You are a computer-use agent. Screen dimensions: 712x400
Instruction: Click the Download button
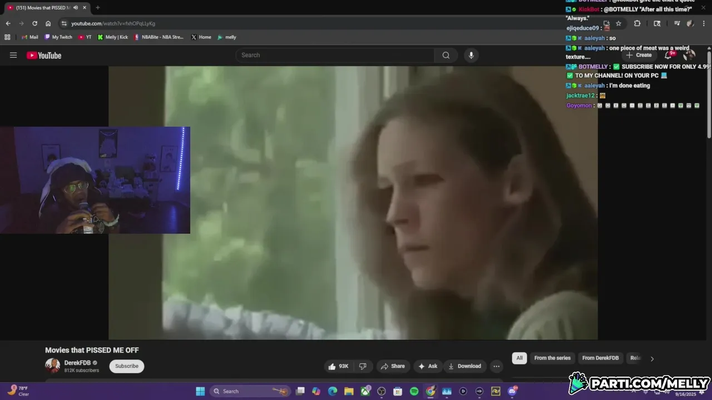coord(464,366)
